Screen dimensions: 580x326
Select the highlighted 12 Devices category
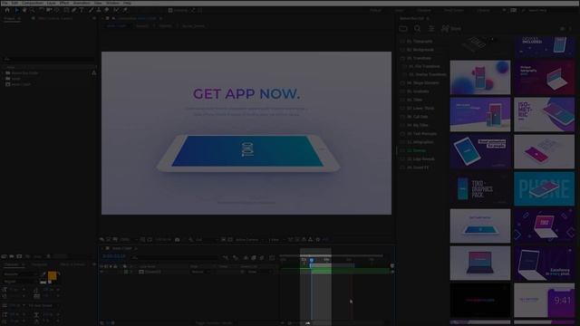416,150
